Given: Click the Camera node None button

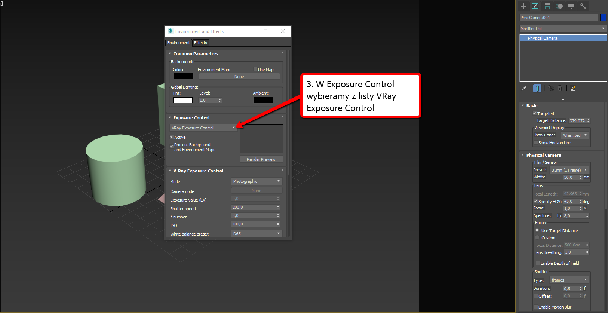Looking at the screenshot, I should point(257,191).
